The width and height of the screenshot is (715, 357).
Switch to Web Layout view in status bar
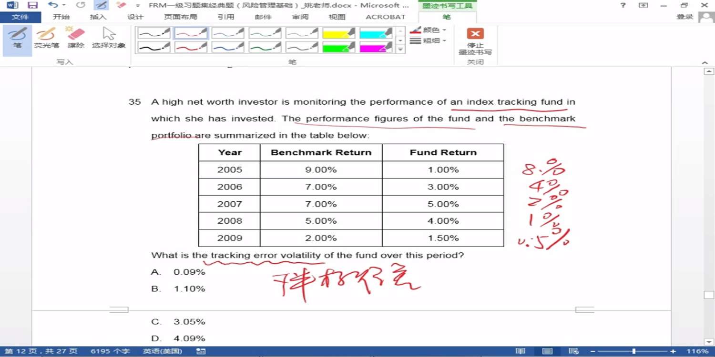(x=574, y=351)
